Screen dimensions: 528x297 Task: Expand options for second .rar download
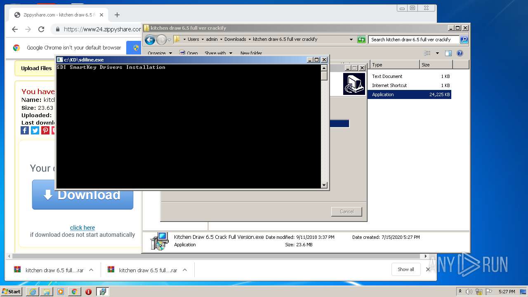point(185,270)
